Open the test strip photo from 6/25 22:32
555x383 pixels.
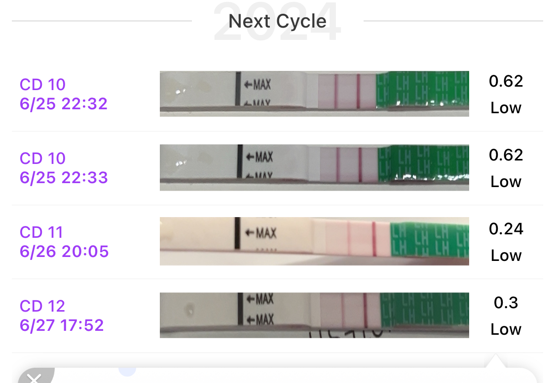click(314, 94)
